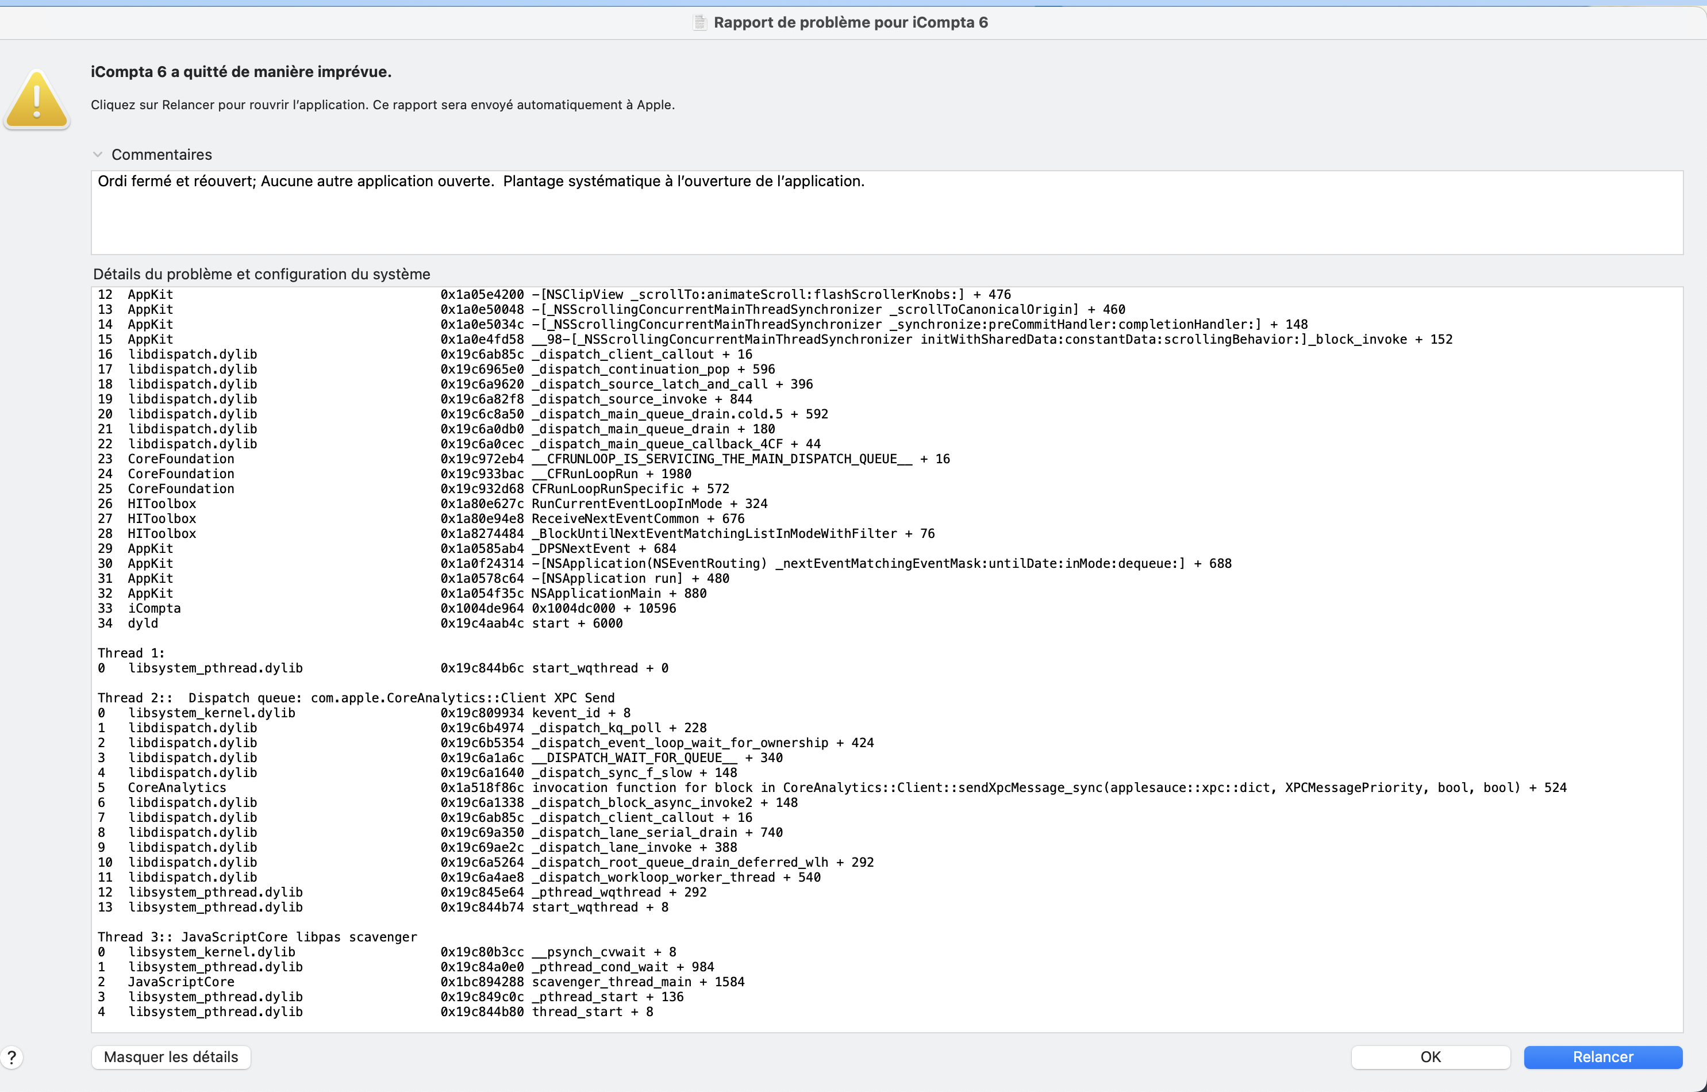Image resolution: width=1707 pixels, height=1092 pixels.
Task: Click the nextEventMatchingEventMask row 30
Action: (665, 563)
